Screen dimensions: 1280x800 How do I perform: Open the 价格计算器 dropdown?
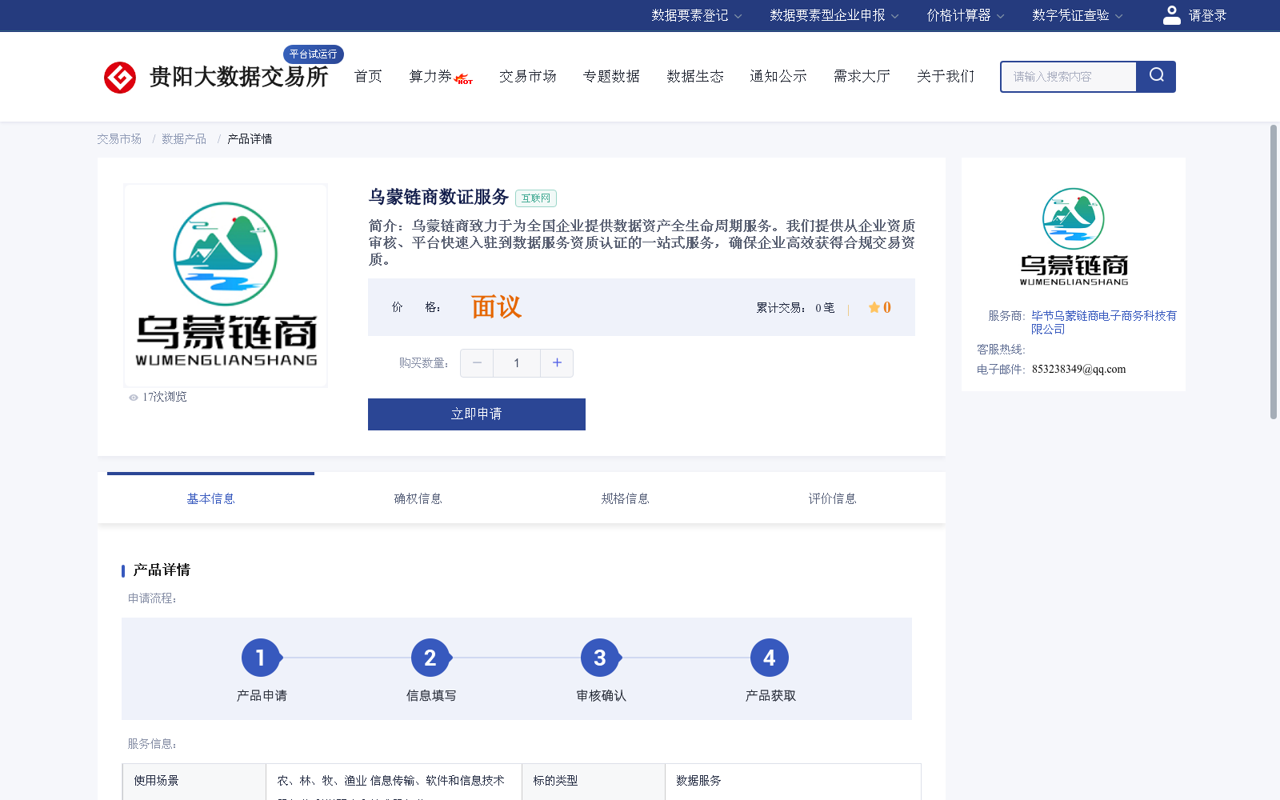[965, 15]
